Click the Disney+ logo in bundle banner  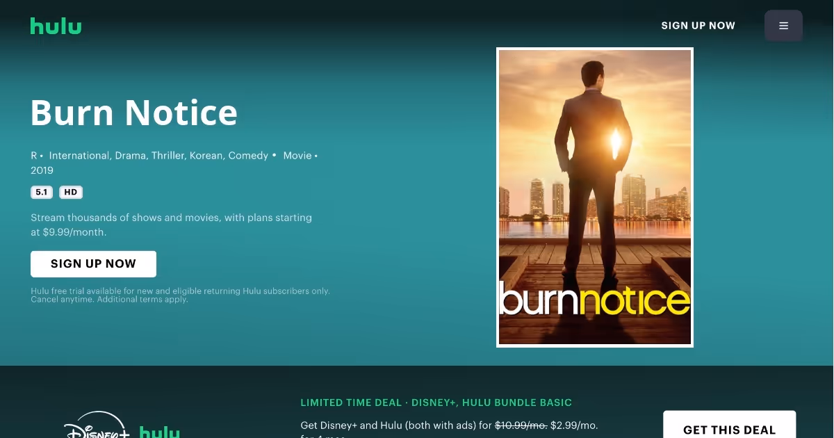[x=97, y=425]
